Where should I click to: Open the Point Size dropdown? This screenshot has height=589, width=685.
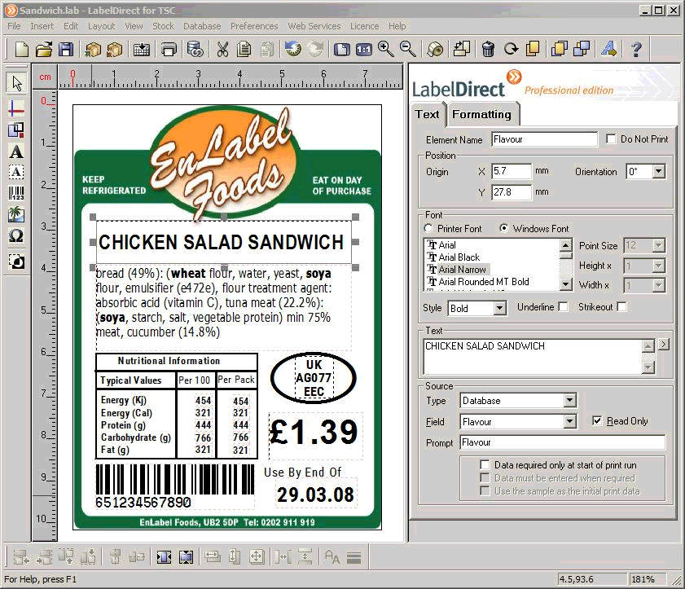[658, 245]
